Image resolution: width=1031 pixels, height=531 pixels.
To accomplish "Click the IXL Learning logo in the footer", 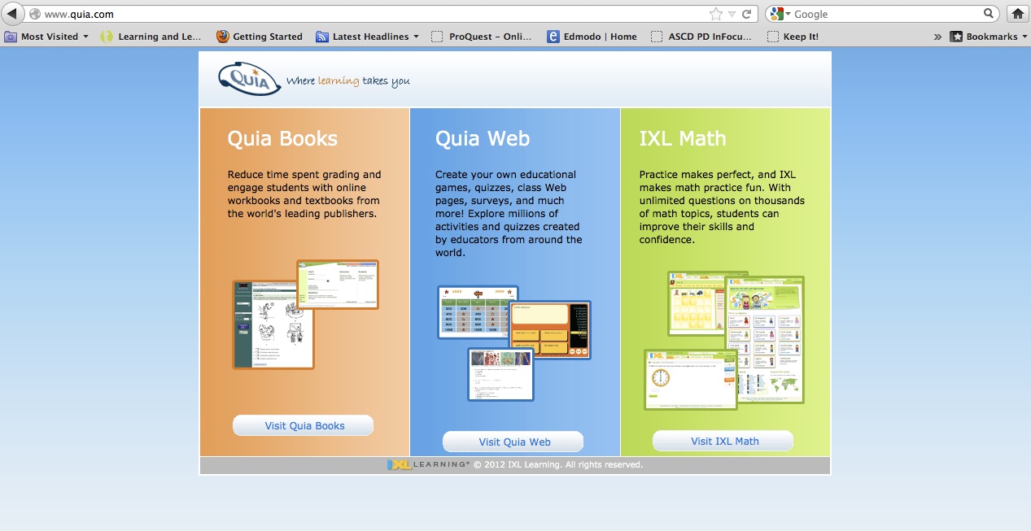I will click(x=428, y=465).
